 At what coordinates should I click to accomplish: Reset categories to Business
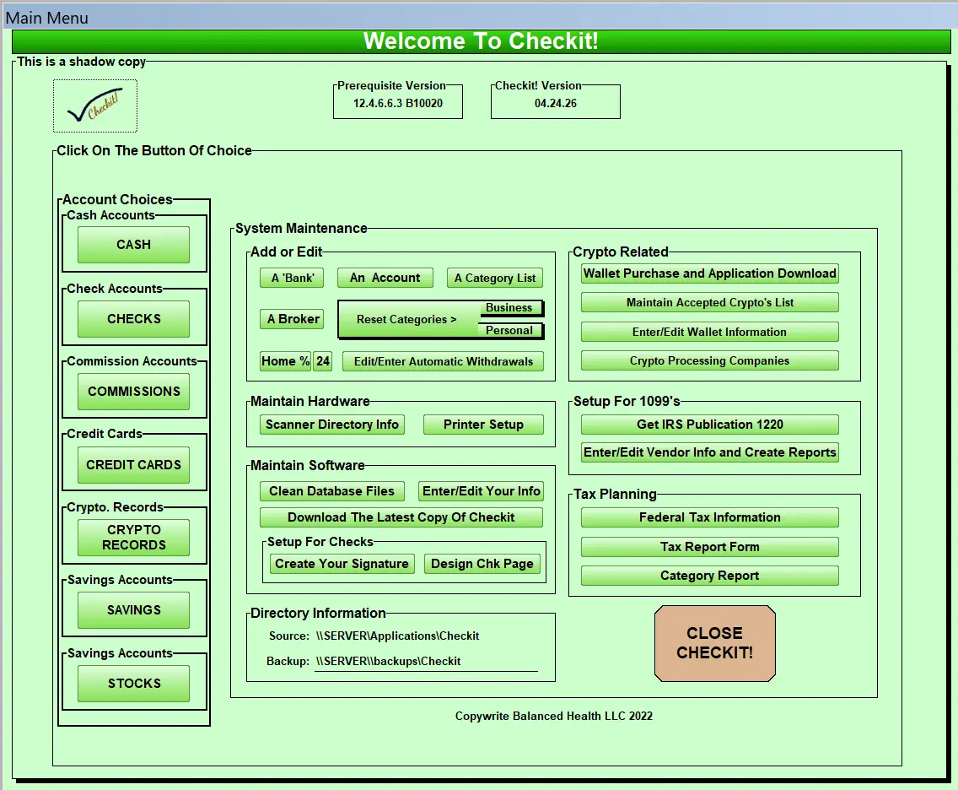click(x=509, y=308)
